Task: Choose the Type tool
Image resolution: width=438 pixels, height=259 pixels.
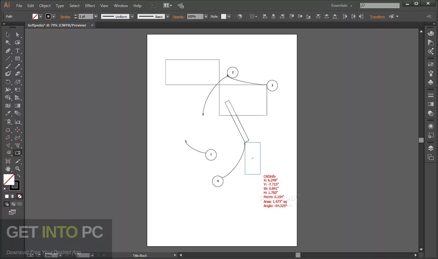Action: coord(18,51)
